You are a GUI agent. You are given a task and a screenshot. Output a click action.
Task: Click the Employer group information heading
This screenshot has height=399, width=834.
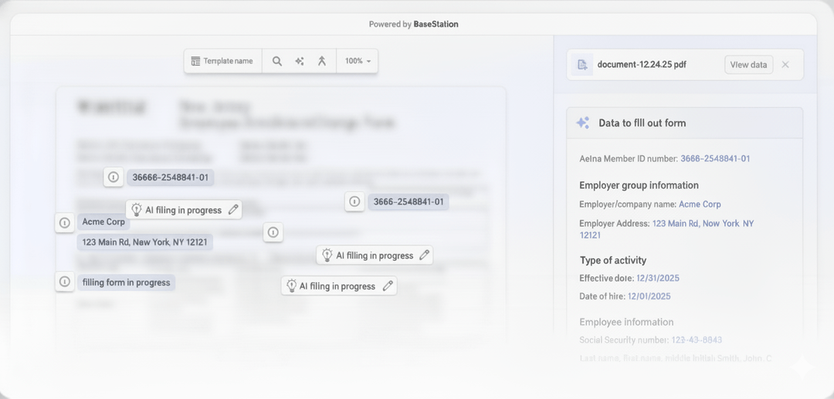[639, 185]
